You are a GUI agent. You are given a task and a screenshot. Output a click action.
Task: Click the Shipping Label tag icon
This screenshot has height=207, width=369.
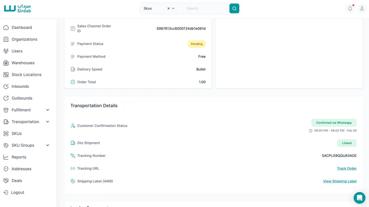[x=73, y=181]
